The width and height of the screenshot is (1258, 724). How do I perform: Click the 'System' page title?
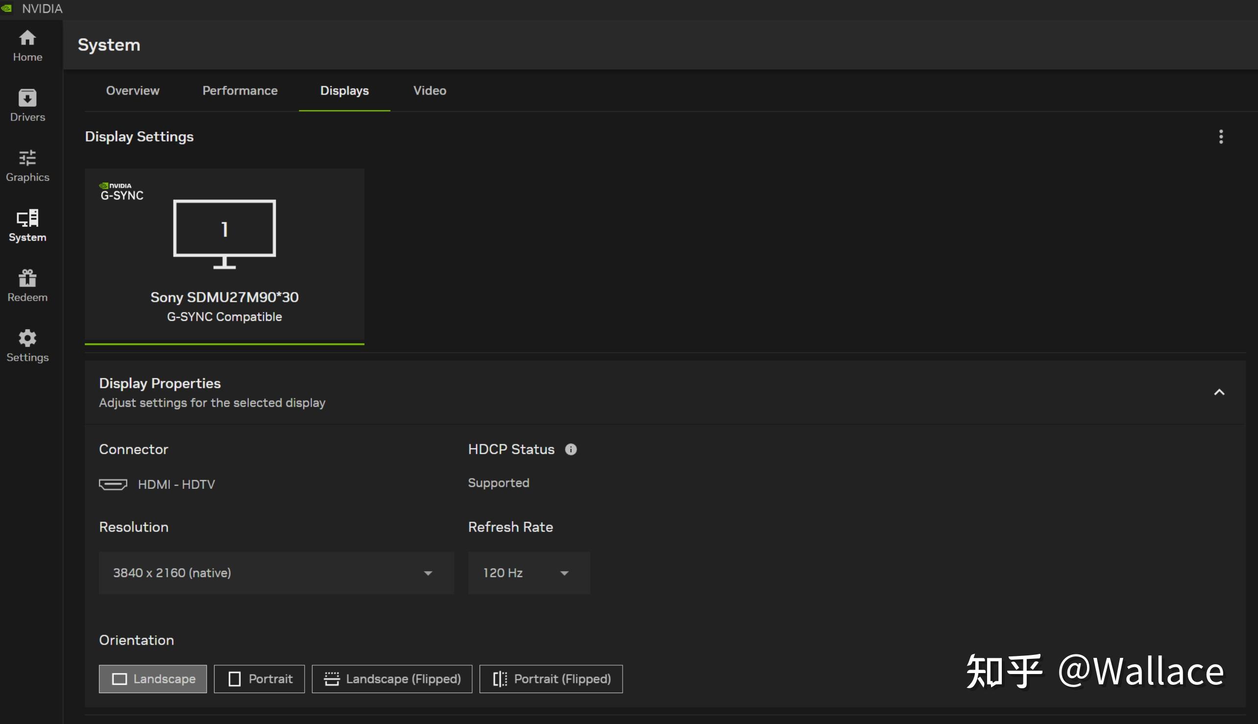pyautogui.click(x=109, y=45)
